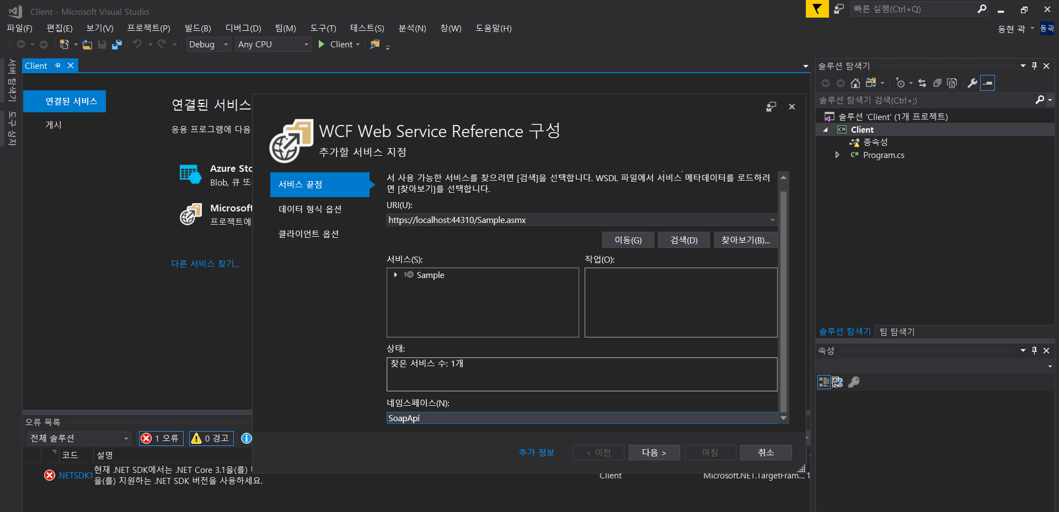Click the Undo arrow in toolbar

[137, 44]
